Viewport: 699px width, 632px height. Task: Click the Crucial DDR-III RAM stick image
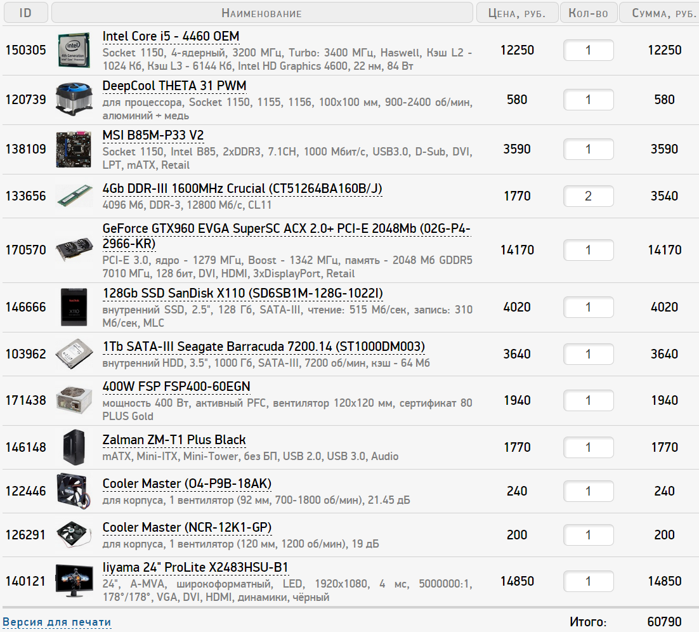click(x=74, y=196)
